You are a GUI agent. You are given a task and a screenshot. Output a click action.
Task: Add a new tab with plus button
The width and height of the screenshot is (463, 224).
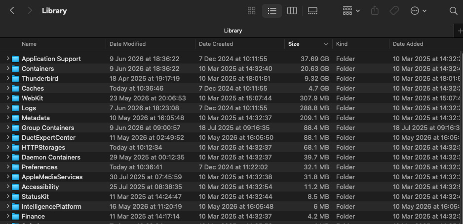[460, 31]
